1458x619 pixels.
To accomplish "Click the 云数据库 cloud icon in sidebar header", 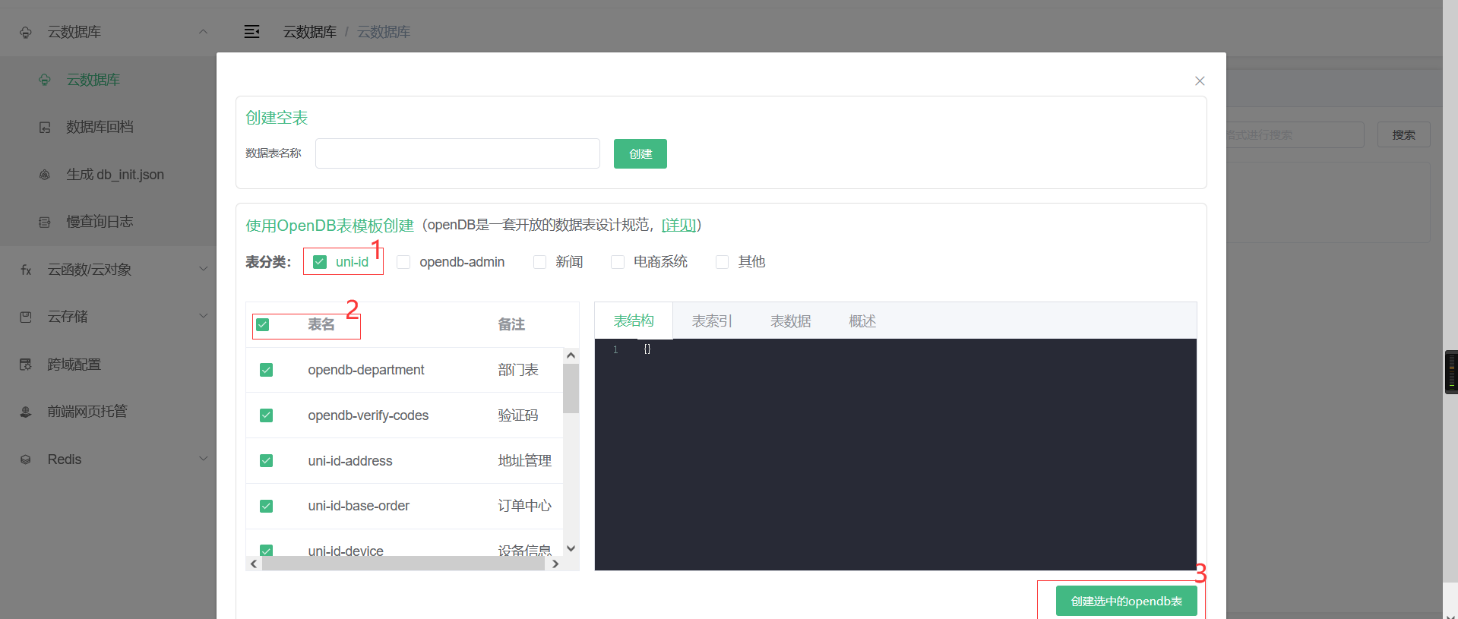I will (26, 32).
